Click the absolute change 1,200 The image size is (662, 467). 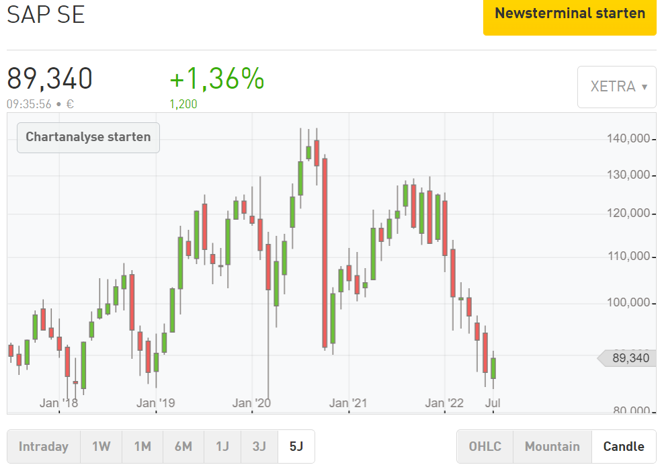pyautogui.click(x=183, y=104)
